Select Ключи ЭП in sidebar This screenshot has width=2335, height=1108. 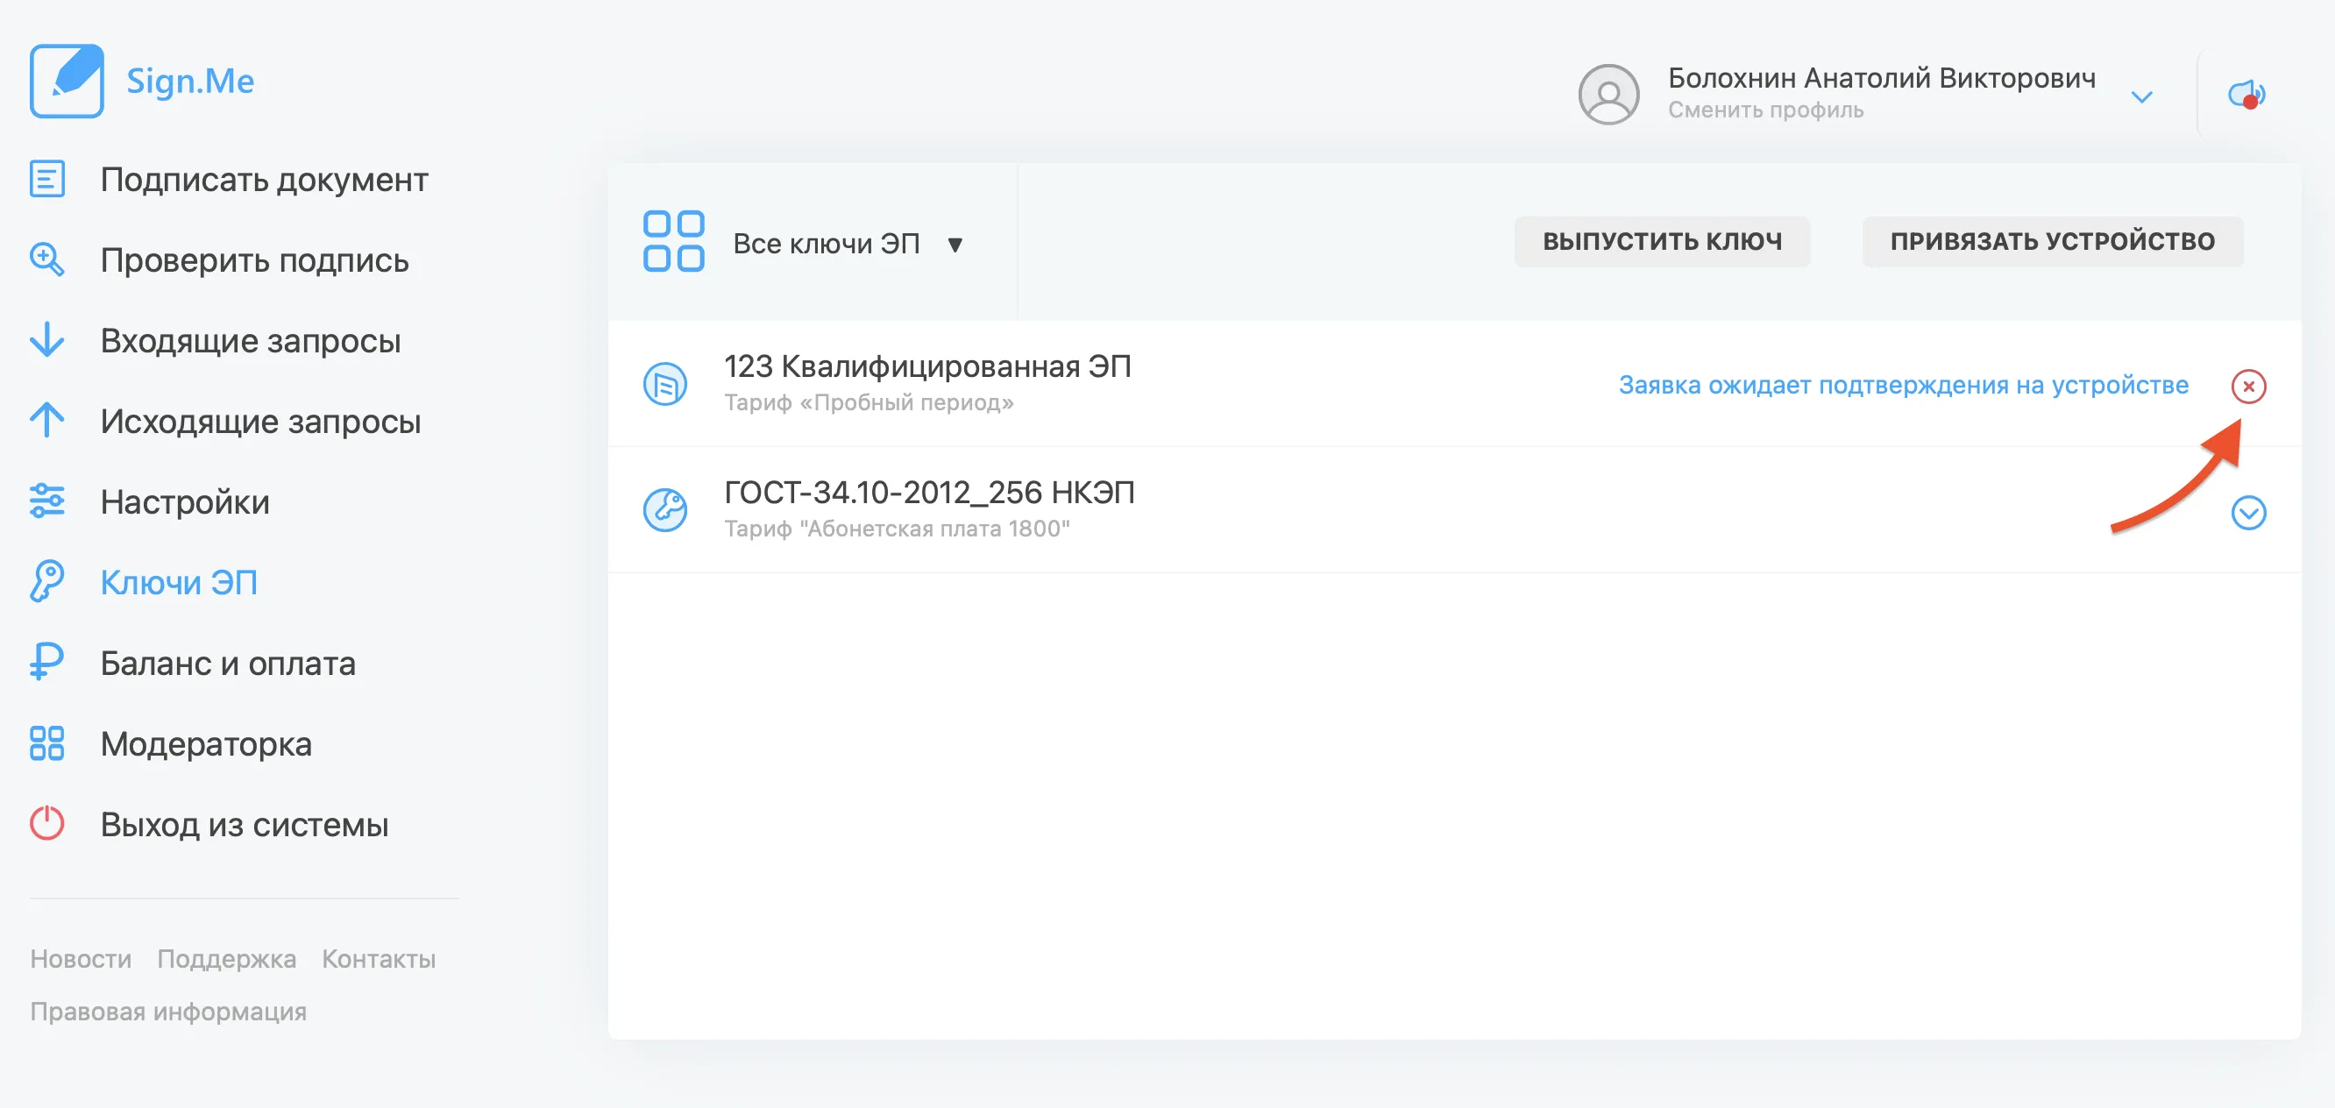[179, 582]
